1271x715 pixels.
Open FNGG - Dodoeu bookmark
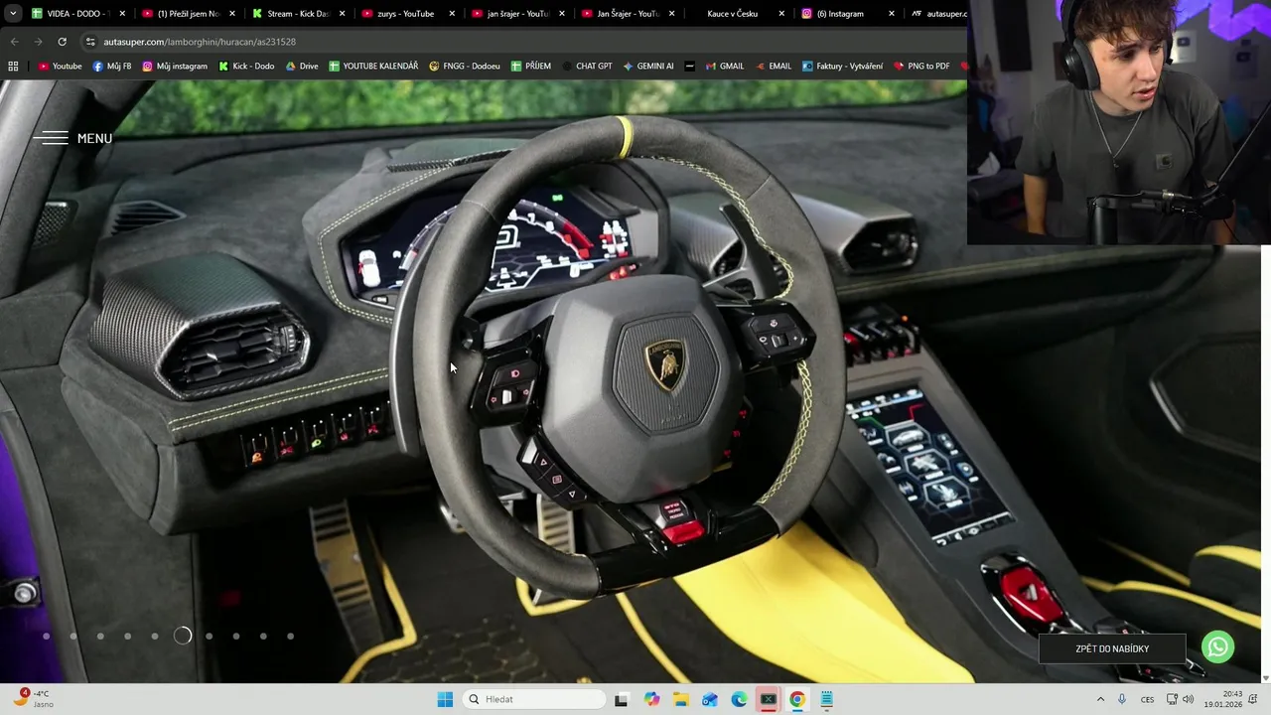(x=465, y=67)
